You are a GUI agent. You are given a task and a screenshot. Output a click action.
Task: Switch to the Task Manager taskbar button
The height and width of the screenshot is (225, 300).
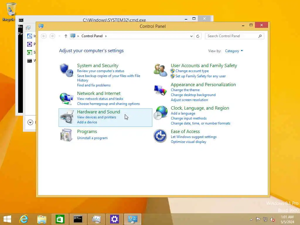tap(96, 219)
